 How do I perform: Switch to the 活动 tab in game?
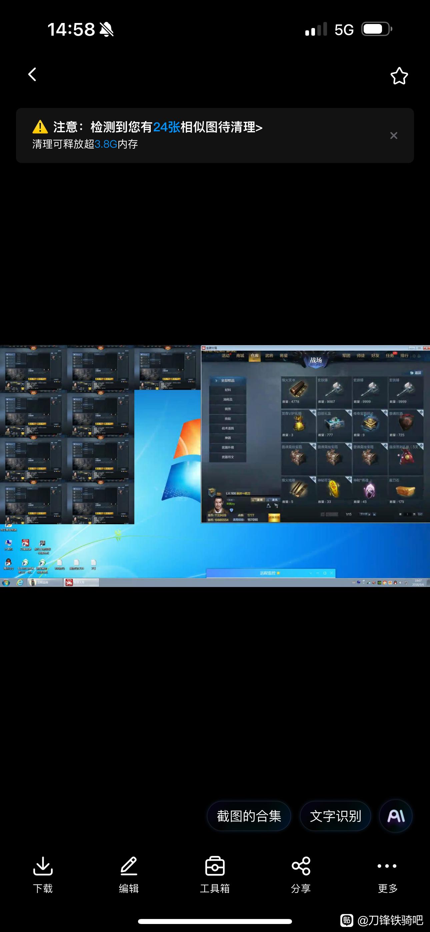tap(225, 356)
